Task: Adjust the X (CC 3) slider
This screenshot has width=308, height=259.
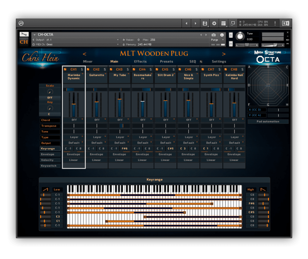Action: coord(278,110)
